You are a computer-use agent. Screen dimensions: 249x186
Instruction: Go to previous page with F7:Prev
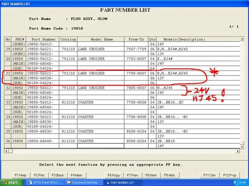pyautogui.click(x=132, y=175)
